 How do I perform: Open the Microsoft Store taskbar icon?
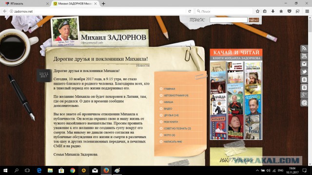coord(61,171)
